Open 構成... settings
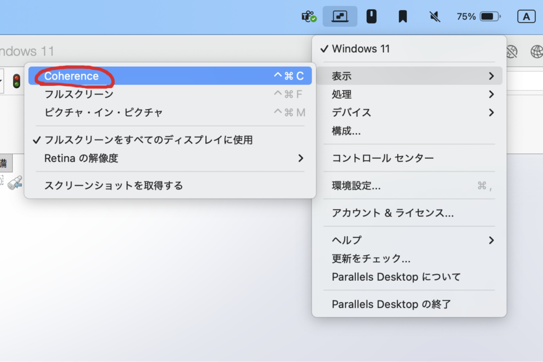 click(x=409, y=131)
